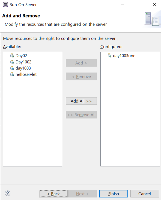Go back with < Back button

(x=53, y=194)
